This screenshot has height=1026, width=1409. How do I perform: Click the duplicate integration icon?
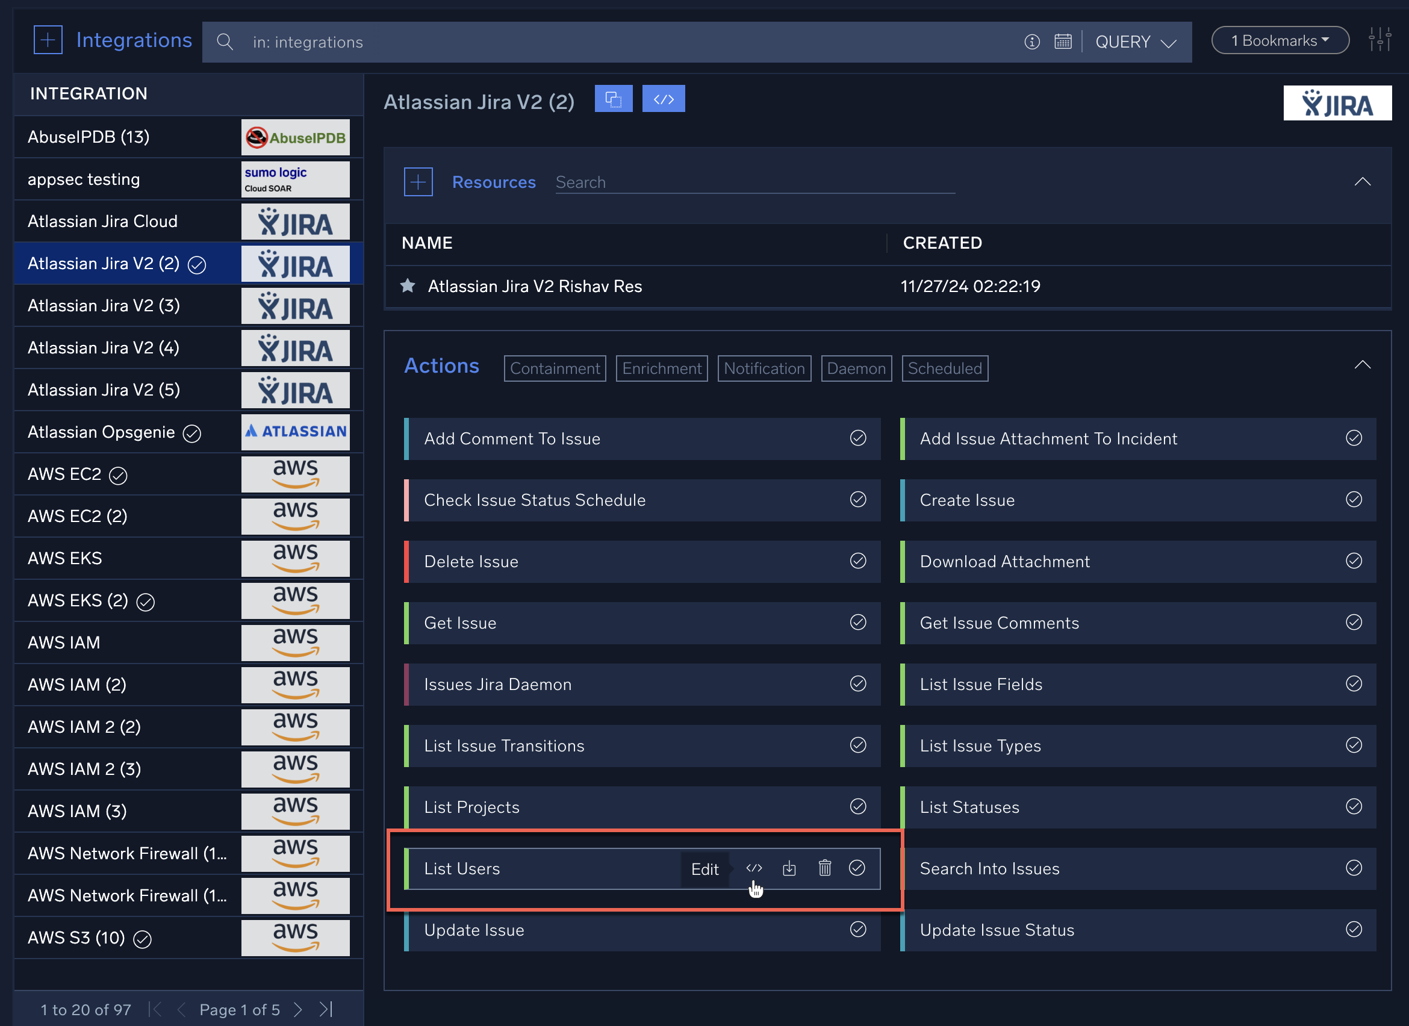point(613,99)
